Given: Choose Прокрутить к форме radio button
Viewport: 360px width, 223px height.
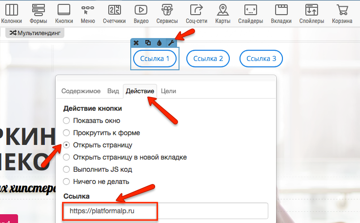Looking at the screenshot, I should [x=66, y=133].
